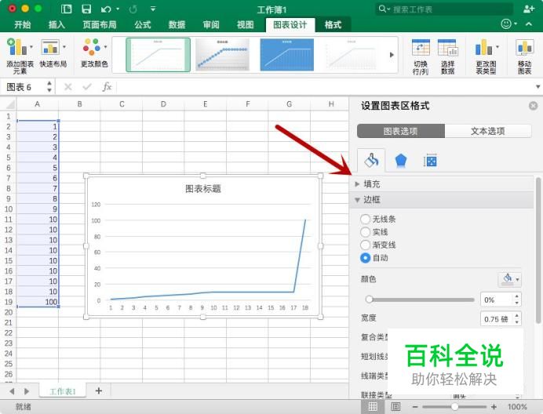
Task: Open the Quick Access Toolbar customize dropdown
Action: pos(153,9)
